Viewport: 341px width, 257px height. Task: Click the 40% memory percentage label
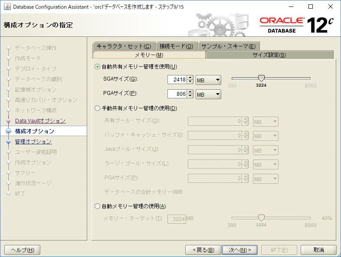pos(327,218)
